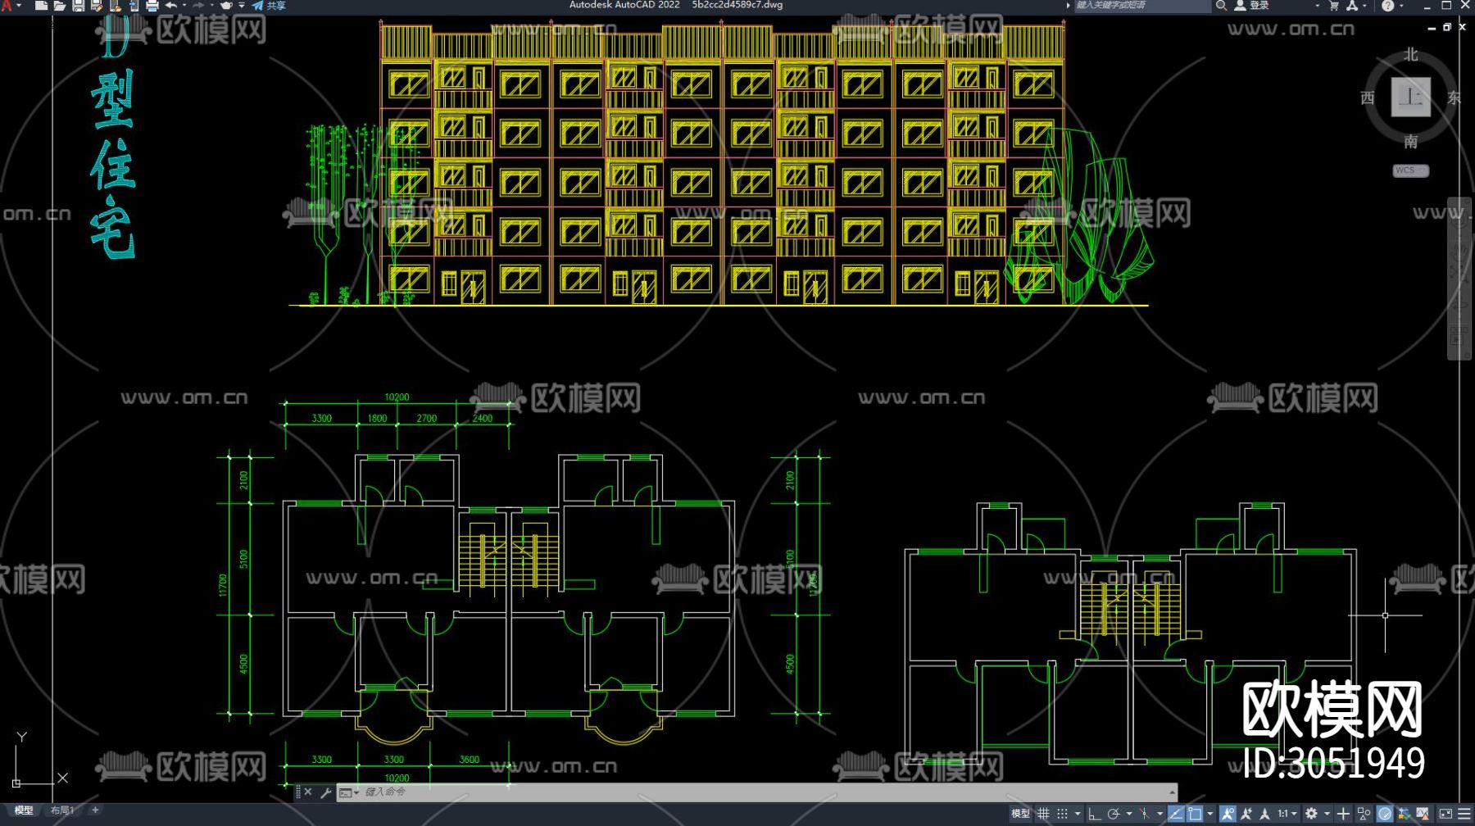This screenshot has height=826, width=1475.
Task: Expand the redo history dropdown
Action: click(211, 6)
